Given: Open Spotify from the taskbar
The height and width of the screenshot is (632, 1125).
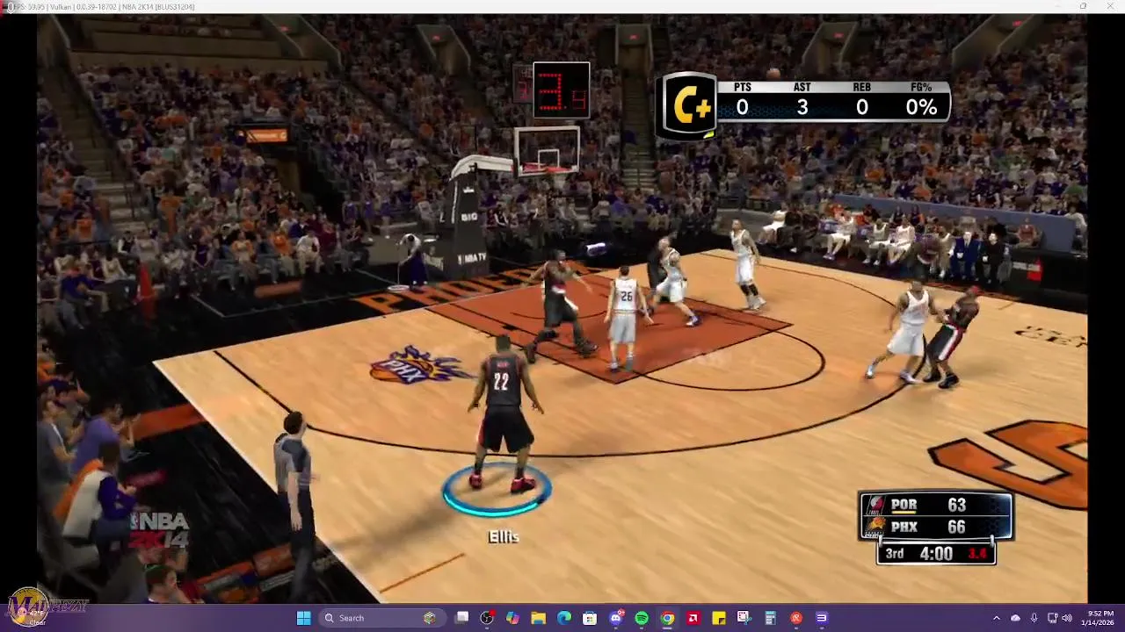Looking at the screenshot, I should 642,618.
